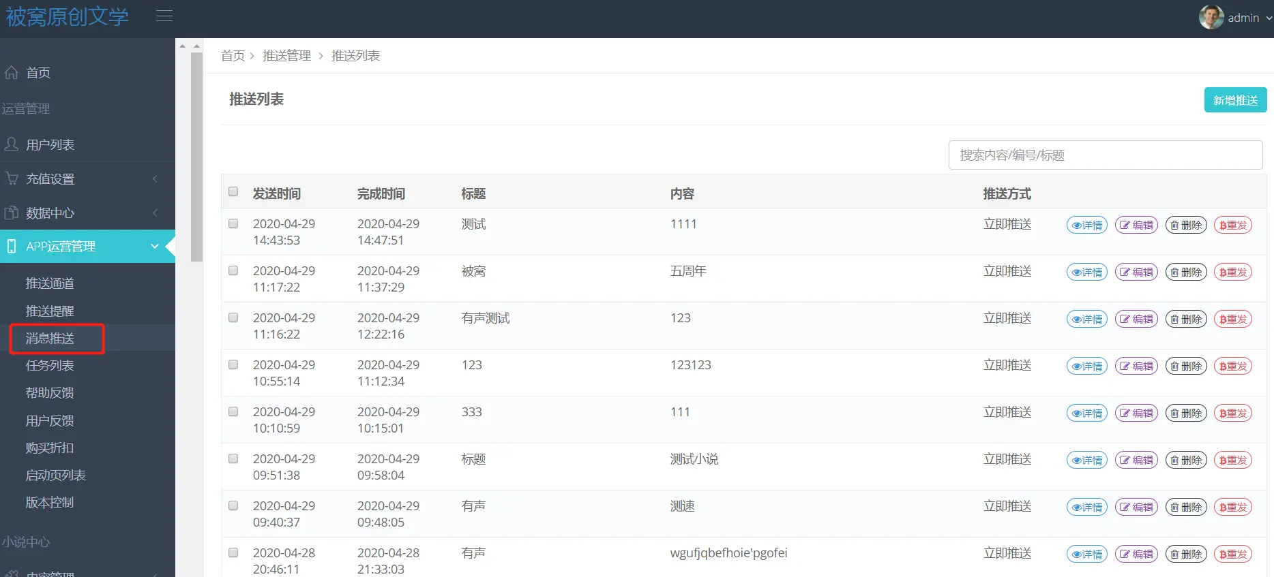View details of the 测试 push row

[x=1087, y=225]
